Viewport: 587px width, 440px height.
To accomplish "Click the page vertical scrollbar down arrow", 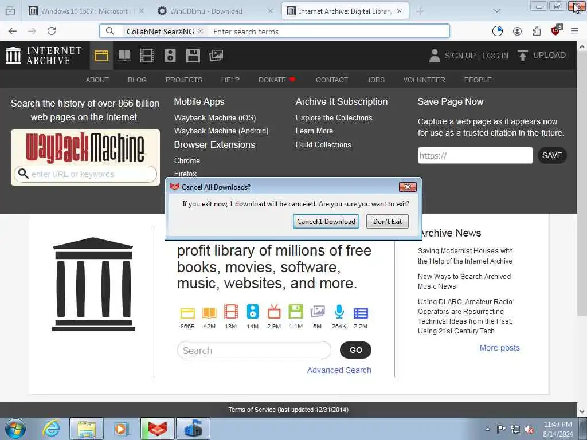I will pyautogui.click(x=582, y=412).
